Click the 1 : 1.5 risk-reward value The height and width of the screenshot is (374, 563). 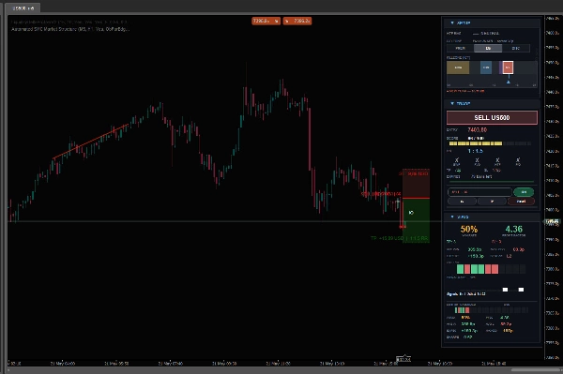(476, 151)
